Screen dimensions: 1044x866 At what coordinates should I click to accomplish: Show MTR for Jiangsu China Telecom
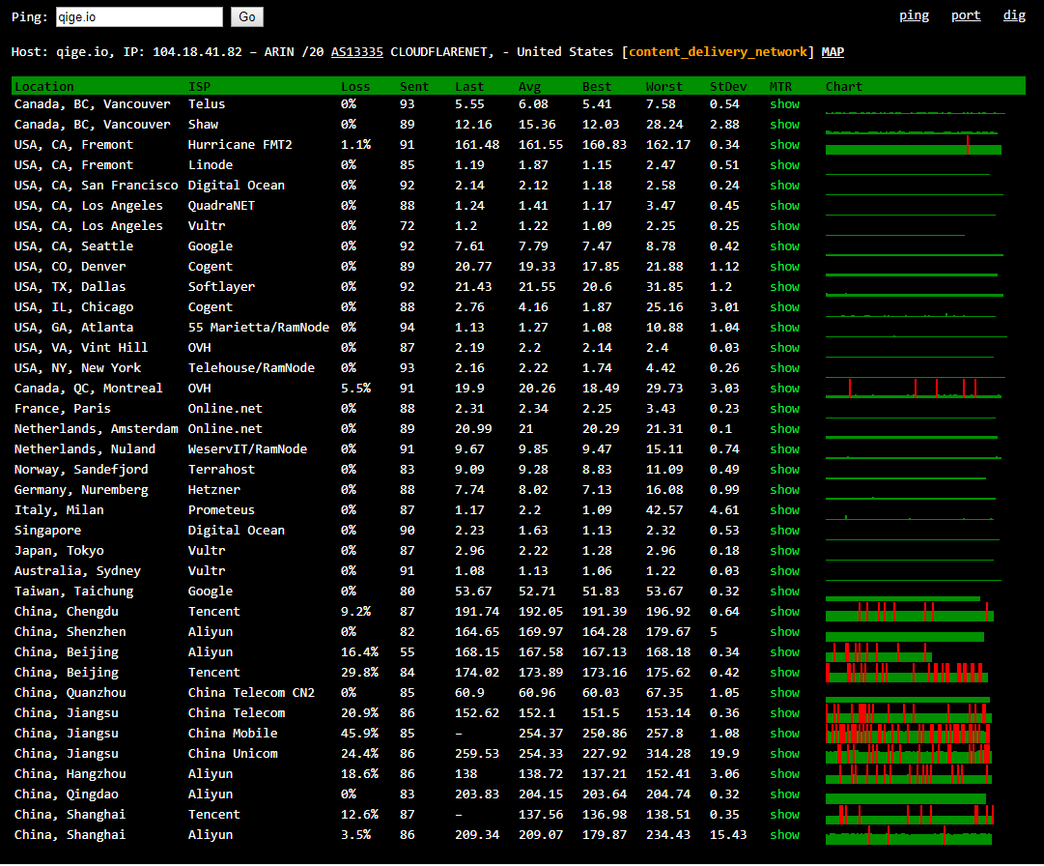pyautogui.click(x=784, y=713)
